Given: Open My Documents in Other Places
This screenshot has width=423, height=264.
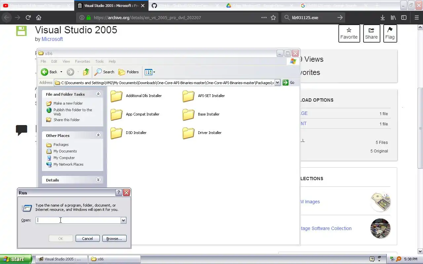Looking at the screenshot, I should coord(65,151).
